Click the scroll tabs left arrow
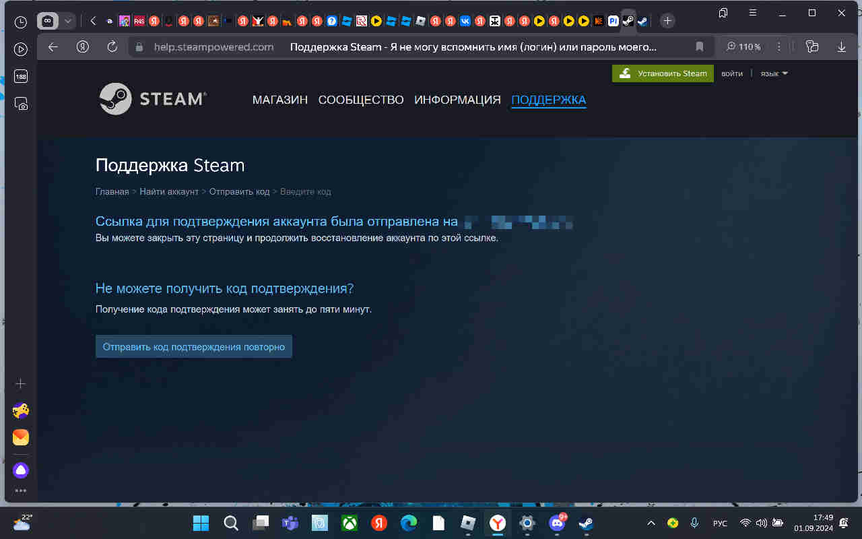This screenshot has width=862, height=539. 93,21
